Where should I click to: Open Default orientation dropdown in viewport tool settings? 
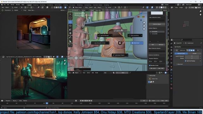tap(84, 10)
